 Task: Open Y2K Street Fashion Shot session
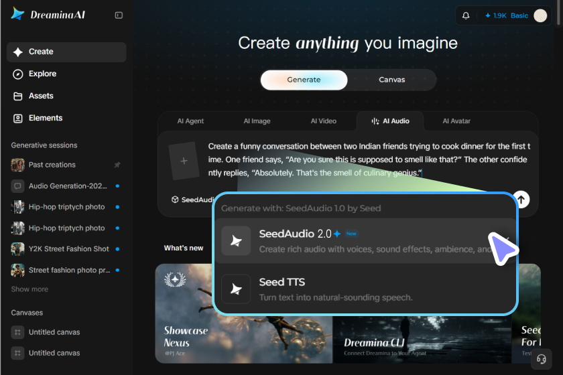coord(66,249)
